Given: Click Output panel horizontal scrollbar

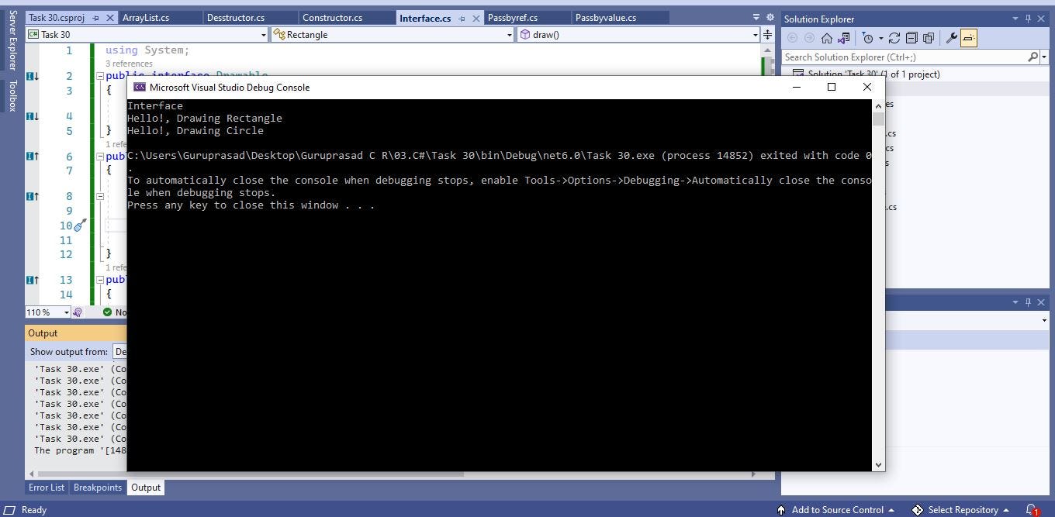Looking at the screenshot, I should click(391, 474).
